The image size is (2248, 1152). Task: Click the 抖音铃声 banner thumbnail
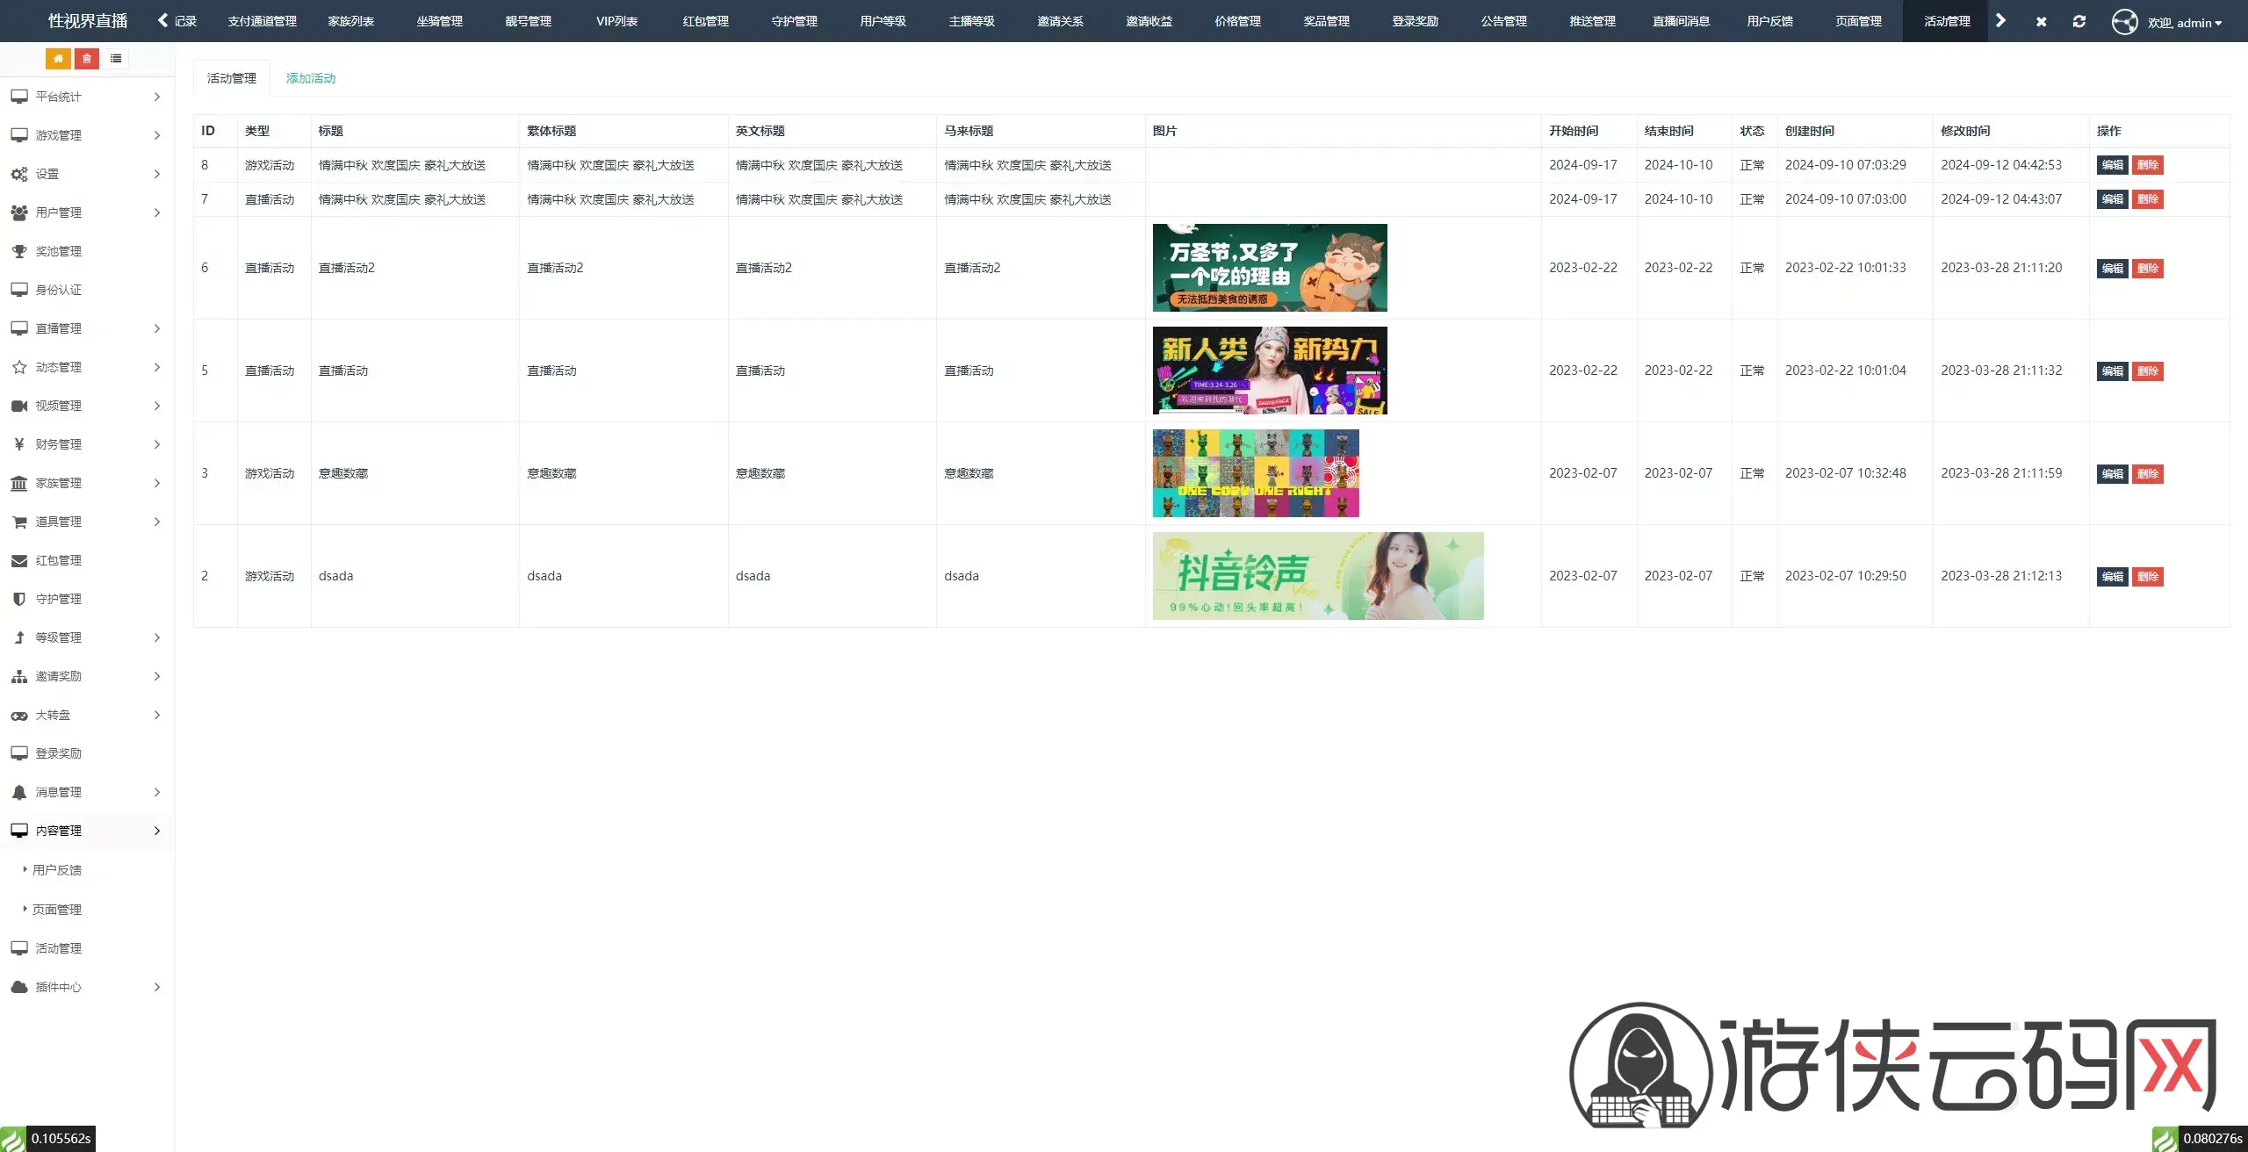(x=1317, y=576)
